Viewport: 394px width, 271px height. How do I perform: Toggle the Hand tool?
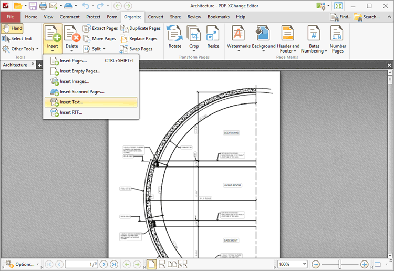coord(12,28)
